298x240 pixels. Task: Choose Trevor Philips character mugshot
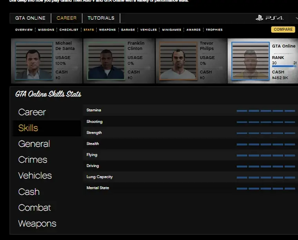point(178,61)
